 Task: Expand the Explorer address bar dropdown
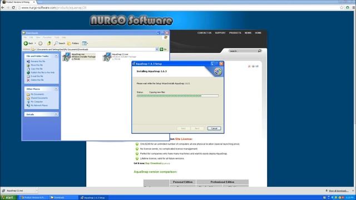tap(157, 49)
